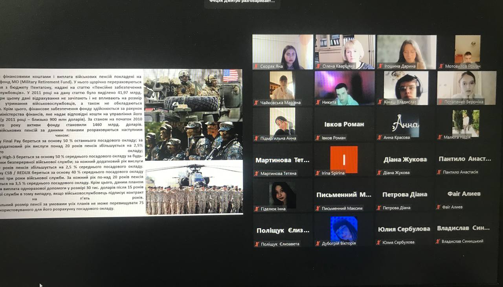Click Irina Spirina's orange initial avatar
Image resolution: width=503 pixels, height=287 pixels.
[344, 160]
